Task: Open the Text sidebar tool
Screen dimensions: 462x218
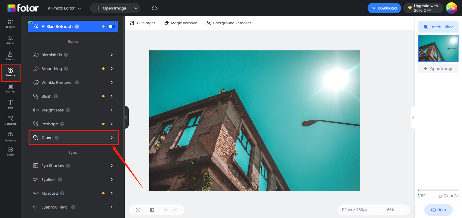Action: pyautogui.click(x=10, y=105)
